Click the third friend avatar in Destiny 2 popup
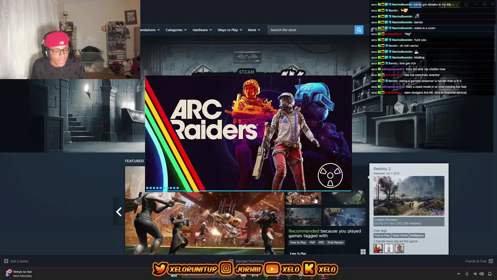Image resolution: width=497 pixels, height=280 pixels. 399,248
